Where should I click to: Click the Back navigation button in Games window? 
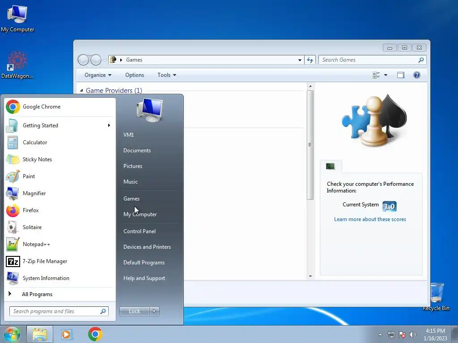(x=83, y=60)
